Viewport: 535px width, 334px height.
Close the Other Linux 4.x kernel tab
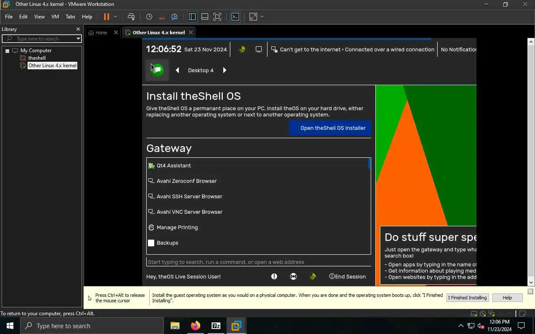[x=191, y=33]
